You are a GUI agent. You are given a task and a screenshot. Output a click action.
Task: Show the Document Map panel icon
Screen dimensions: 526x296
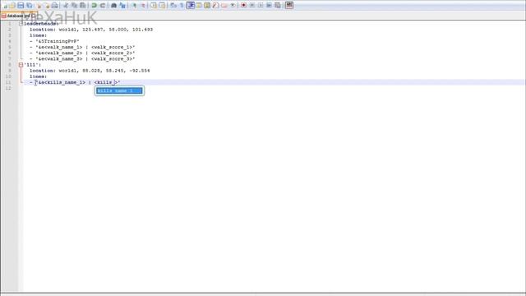[207, 6]
